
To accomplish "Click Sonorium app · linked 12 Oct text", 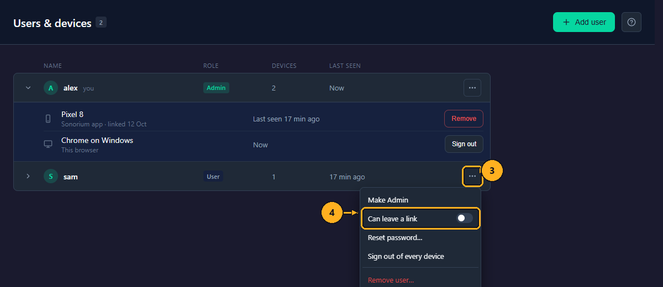I will 104,124.
